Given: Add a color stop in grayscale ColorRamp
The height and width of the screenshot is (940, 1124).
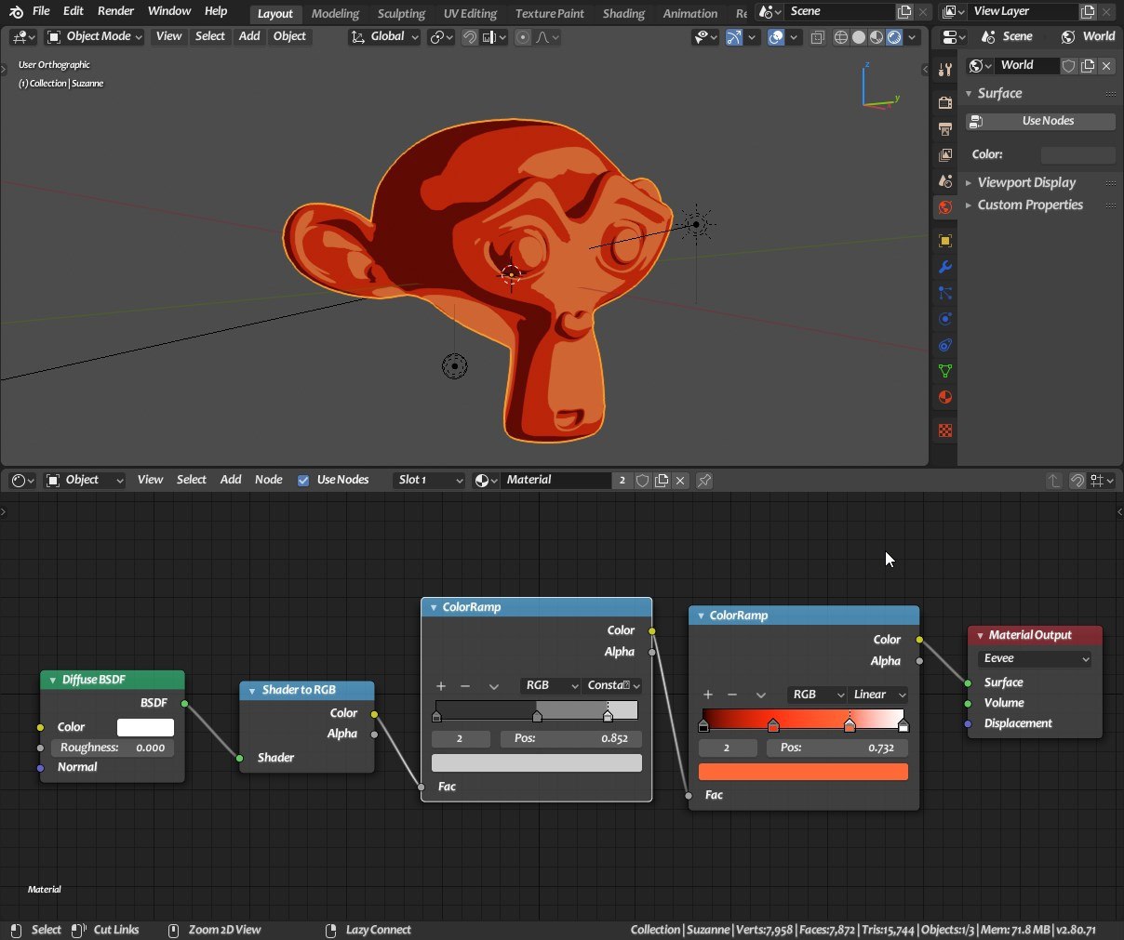Looking at the screenshot, I should coord(441,686).
